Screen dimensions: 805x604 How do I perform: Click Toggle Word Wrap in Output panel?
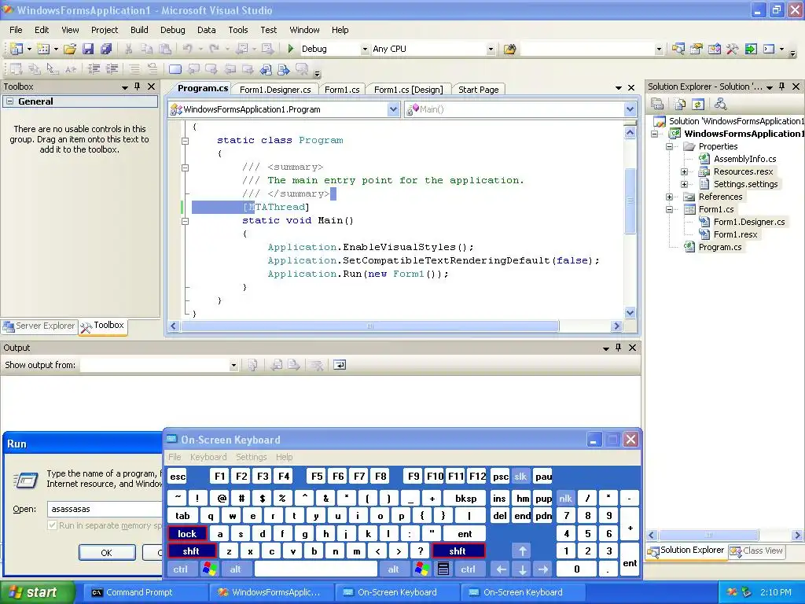340,365
